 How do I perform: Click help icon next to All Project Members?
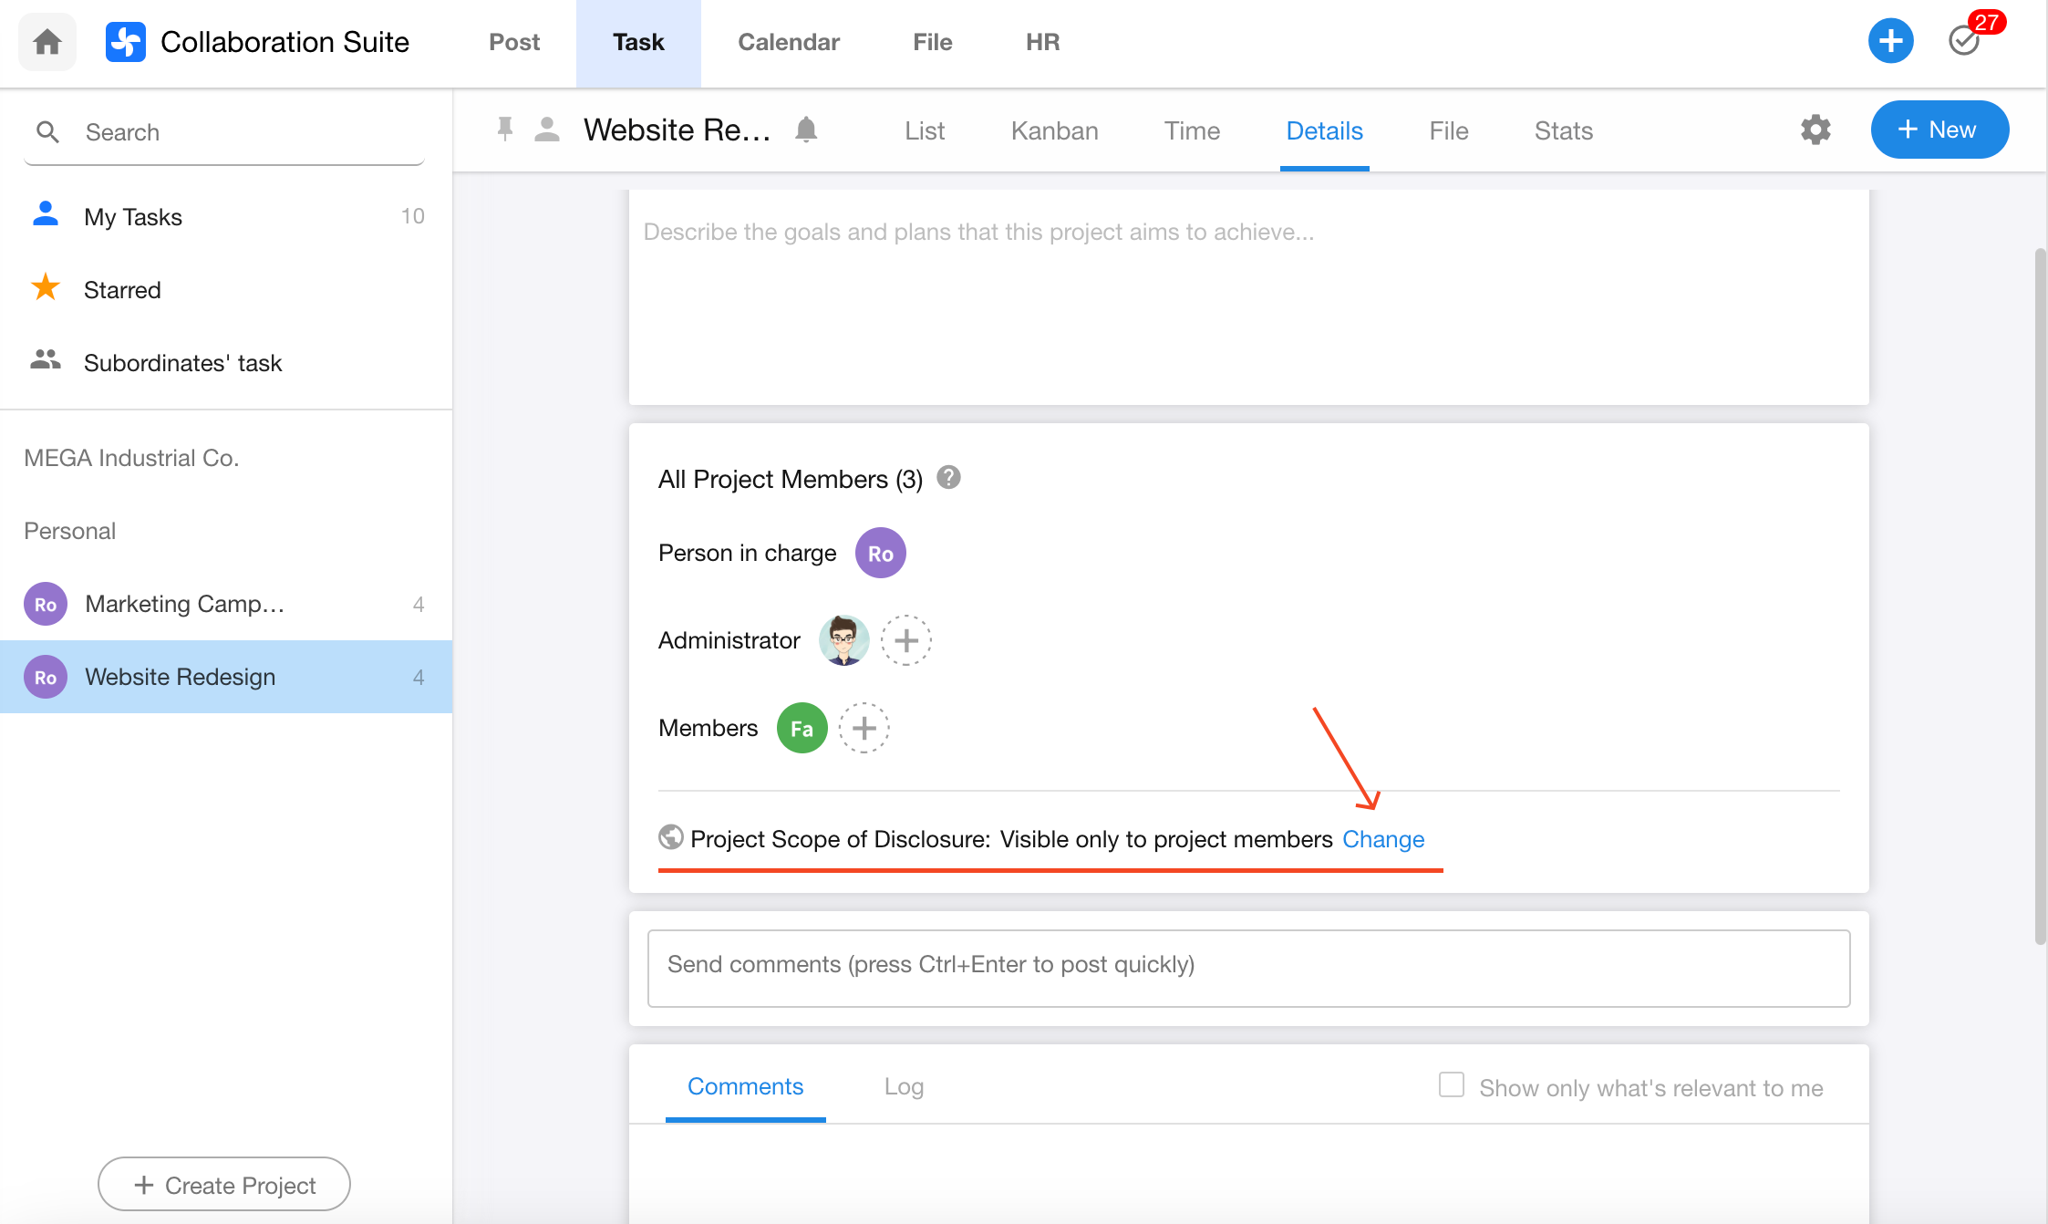click(x=948, y=477)
